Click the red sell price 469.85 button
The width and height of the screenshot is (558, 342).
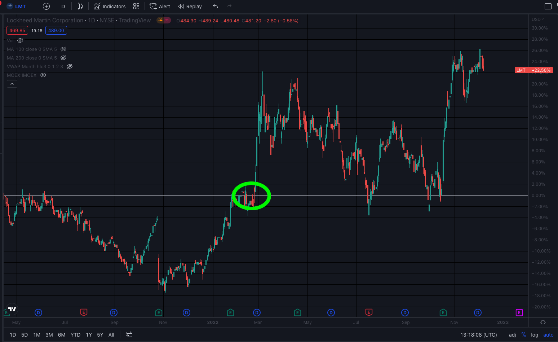(x=17, y=30)
